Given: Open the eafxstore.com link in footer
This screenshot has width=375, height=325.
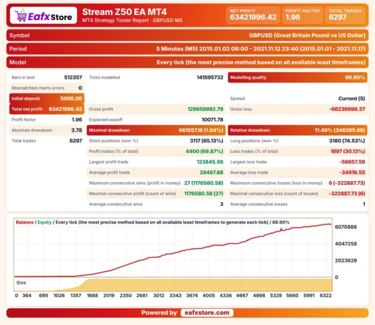Looking at the screenshot, I should point(207,312).
